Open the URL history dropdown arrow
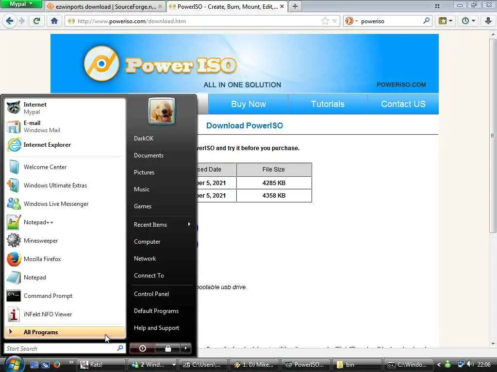 (334, 21)
